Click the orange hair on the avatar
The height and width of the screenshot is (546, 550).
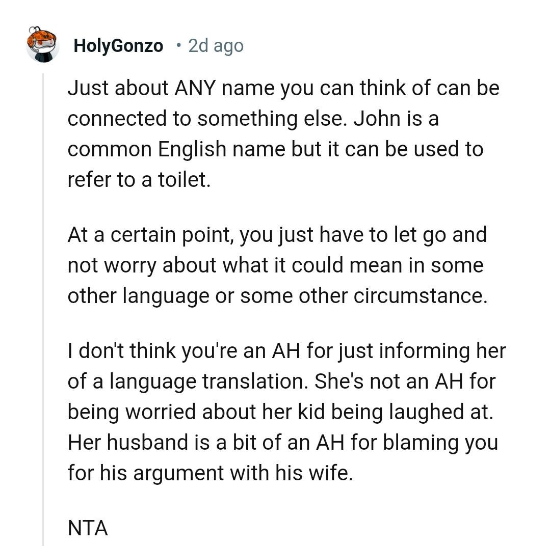42,35
